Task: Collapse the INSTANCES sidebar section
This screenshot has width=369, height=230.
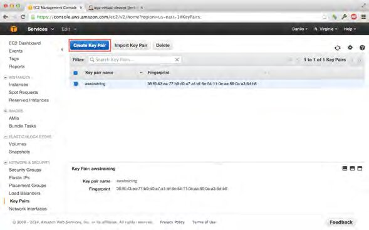Action: coord(6,77)
